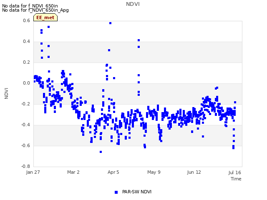Click the -0.8 y-axis tick label

pos(25,166)
